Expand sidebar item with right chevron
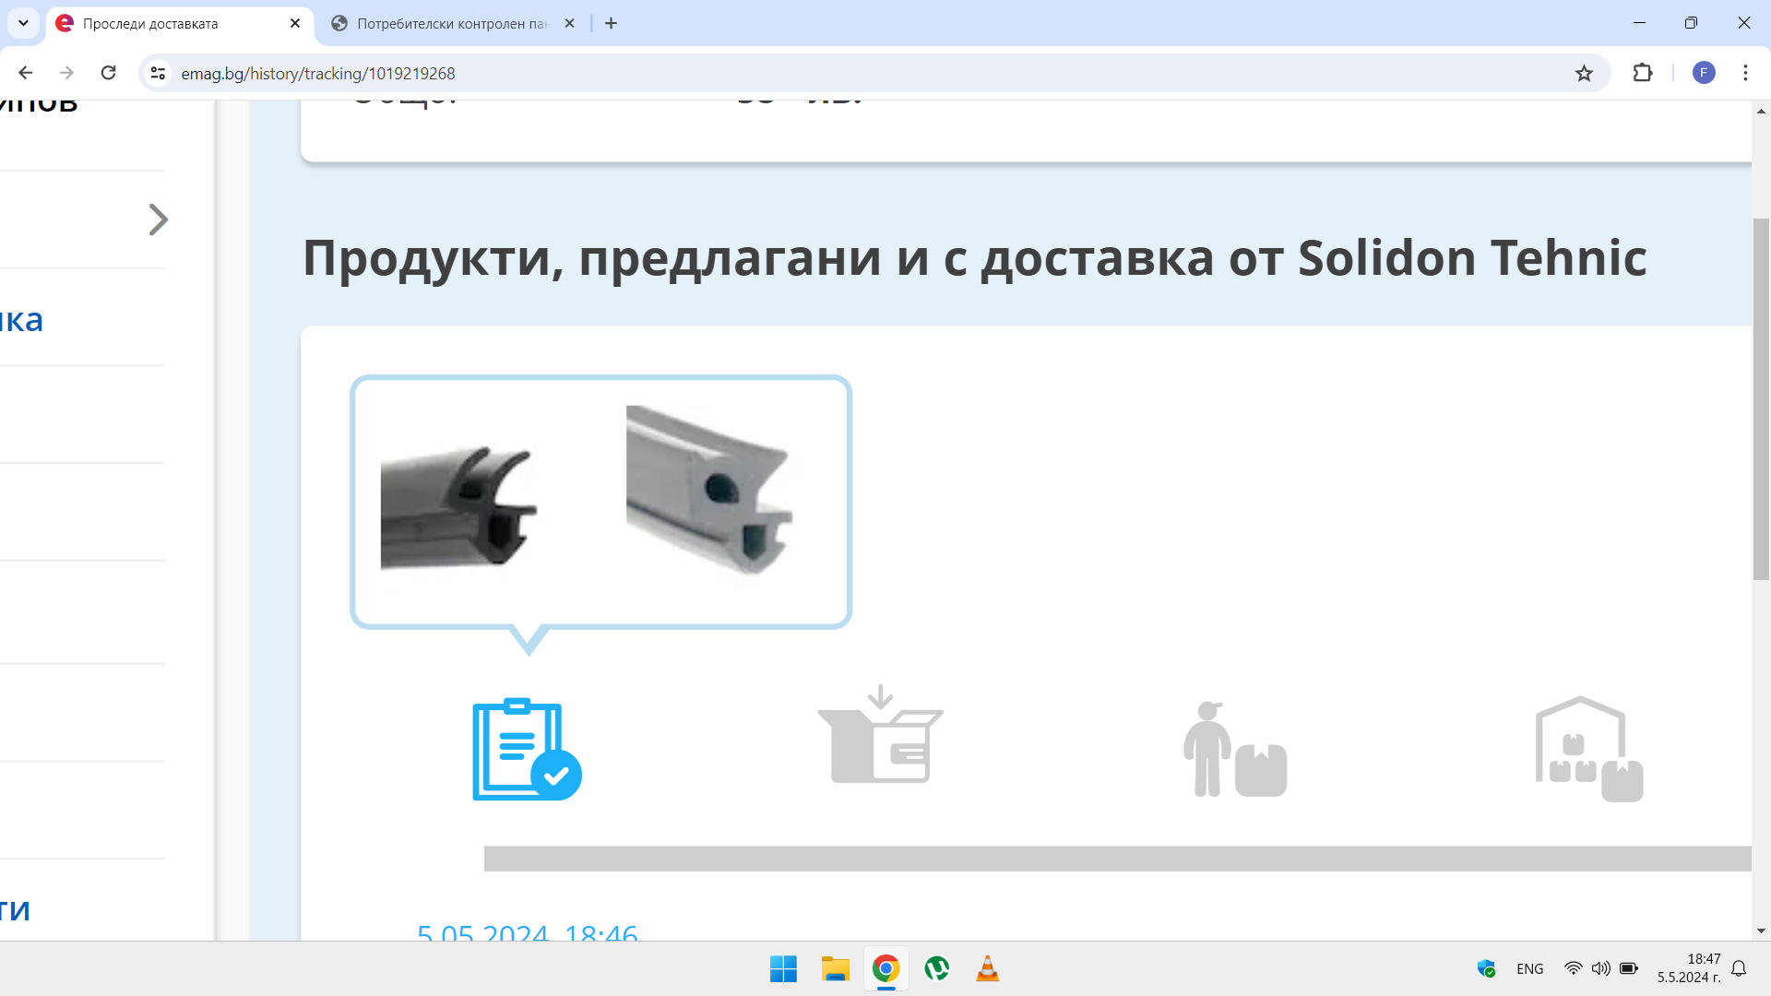 158,219
